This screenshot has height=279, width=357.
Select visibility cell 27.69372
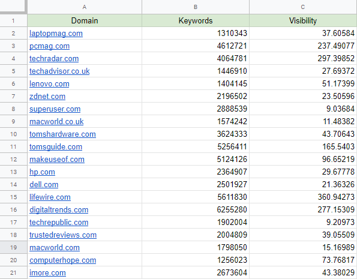(303, 71)
